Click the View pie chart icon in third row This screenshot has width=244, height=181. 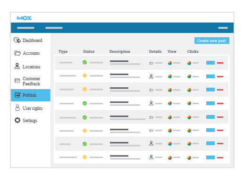170,90
